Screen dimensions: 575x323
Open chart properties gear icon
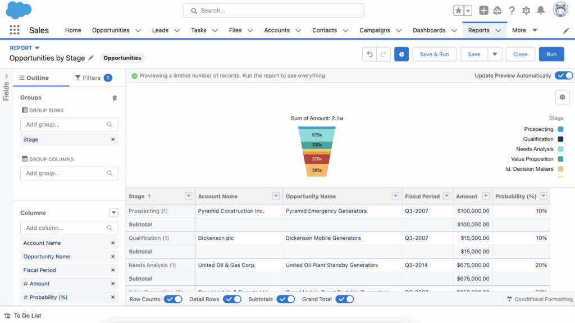tap(562, 97)
